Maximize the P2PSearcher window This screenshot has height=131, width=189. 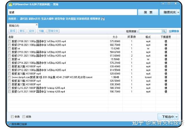[169, 4]
